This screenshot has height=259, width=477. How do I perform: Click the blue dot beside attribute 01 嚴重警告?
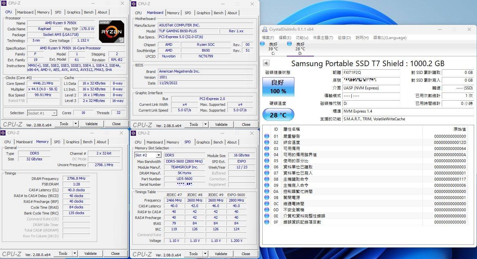tap(266, 136)
